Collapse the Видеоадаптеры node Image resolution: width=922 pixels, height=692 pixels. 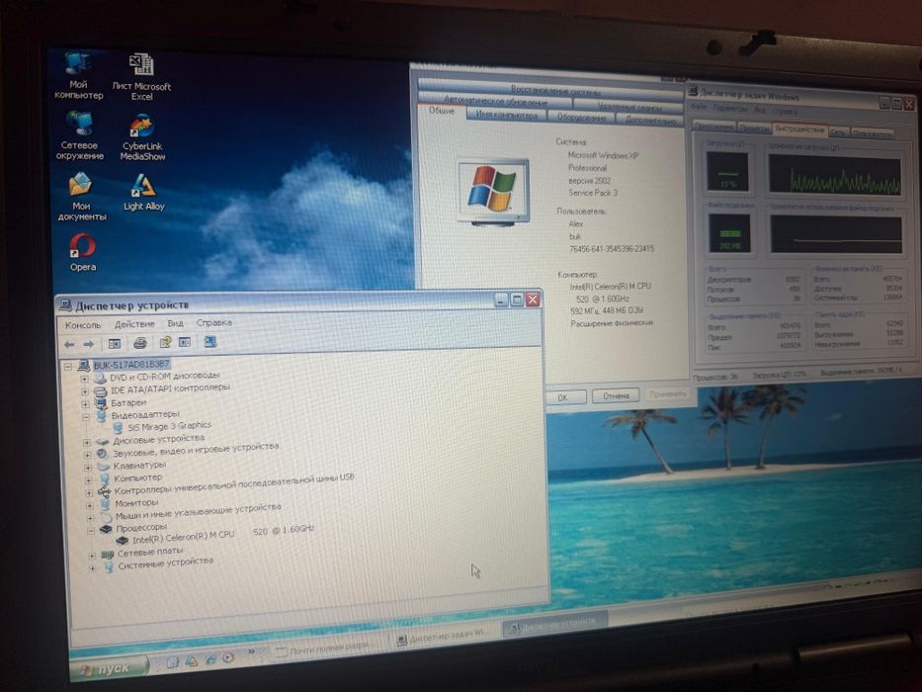point(86,416)
